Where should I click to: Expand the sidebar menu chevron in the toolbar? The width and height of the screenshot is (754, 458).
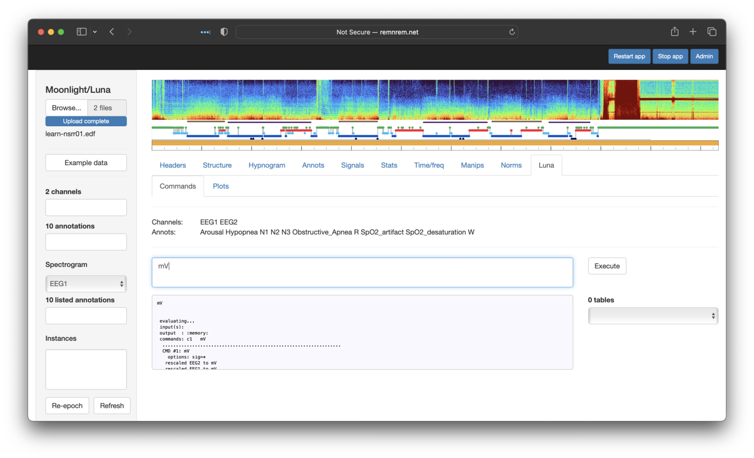(95, 32)
